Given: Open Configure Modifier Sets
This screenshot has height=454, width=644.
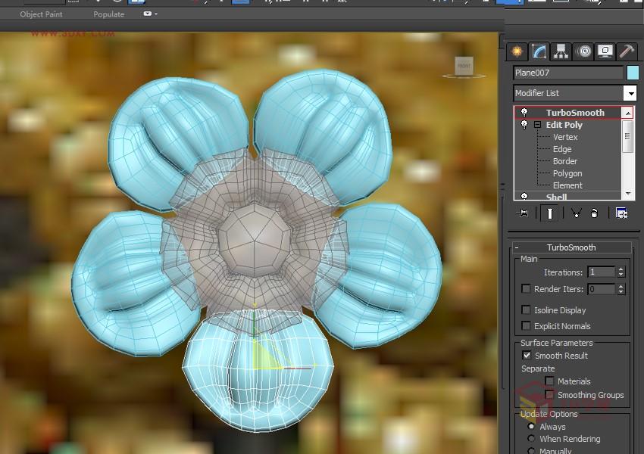Looking at the screenshot, I should 621,213.
